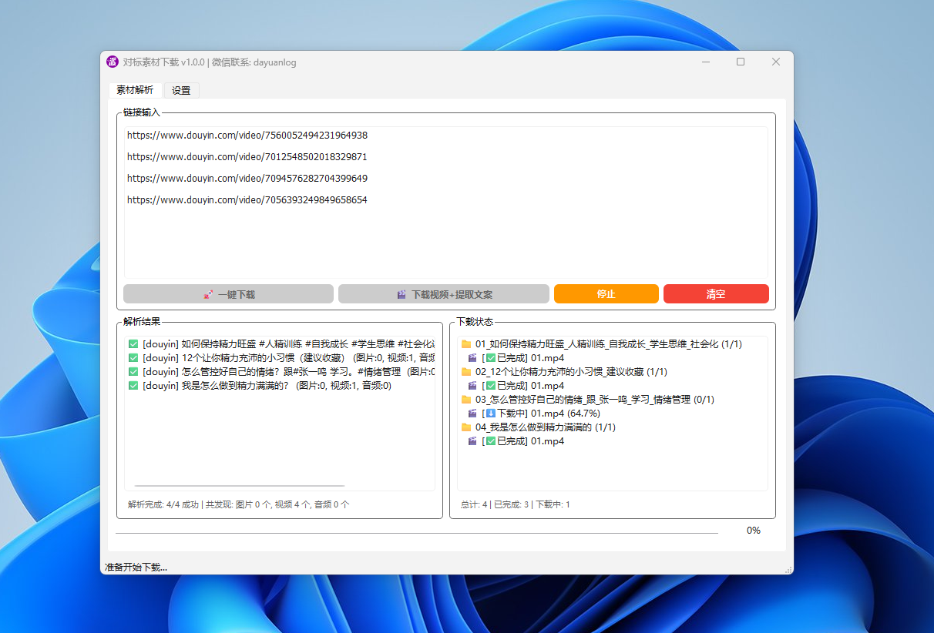Viewport: 934px width, 633px height.
Task: Click the blue download-arrow status icon
Action: click(491, 414)
